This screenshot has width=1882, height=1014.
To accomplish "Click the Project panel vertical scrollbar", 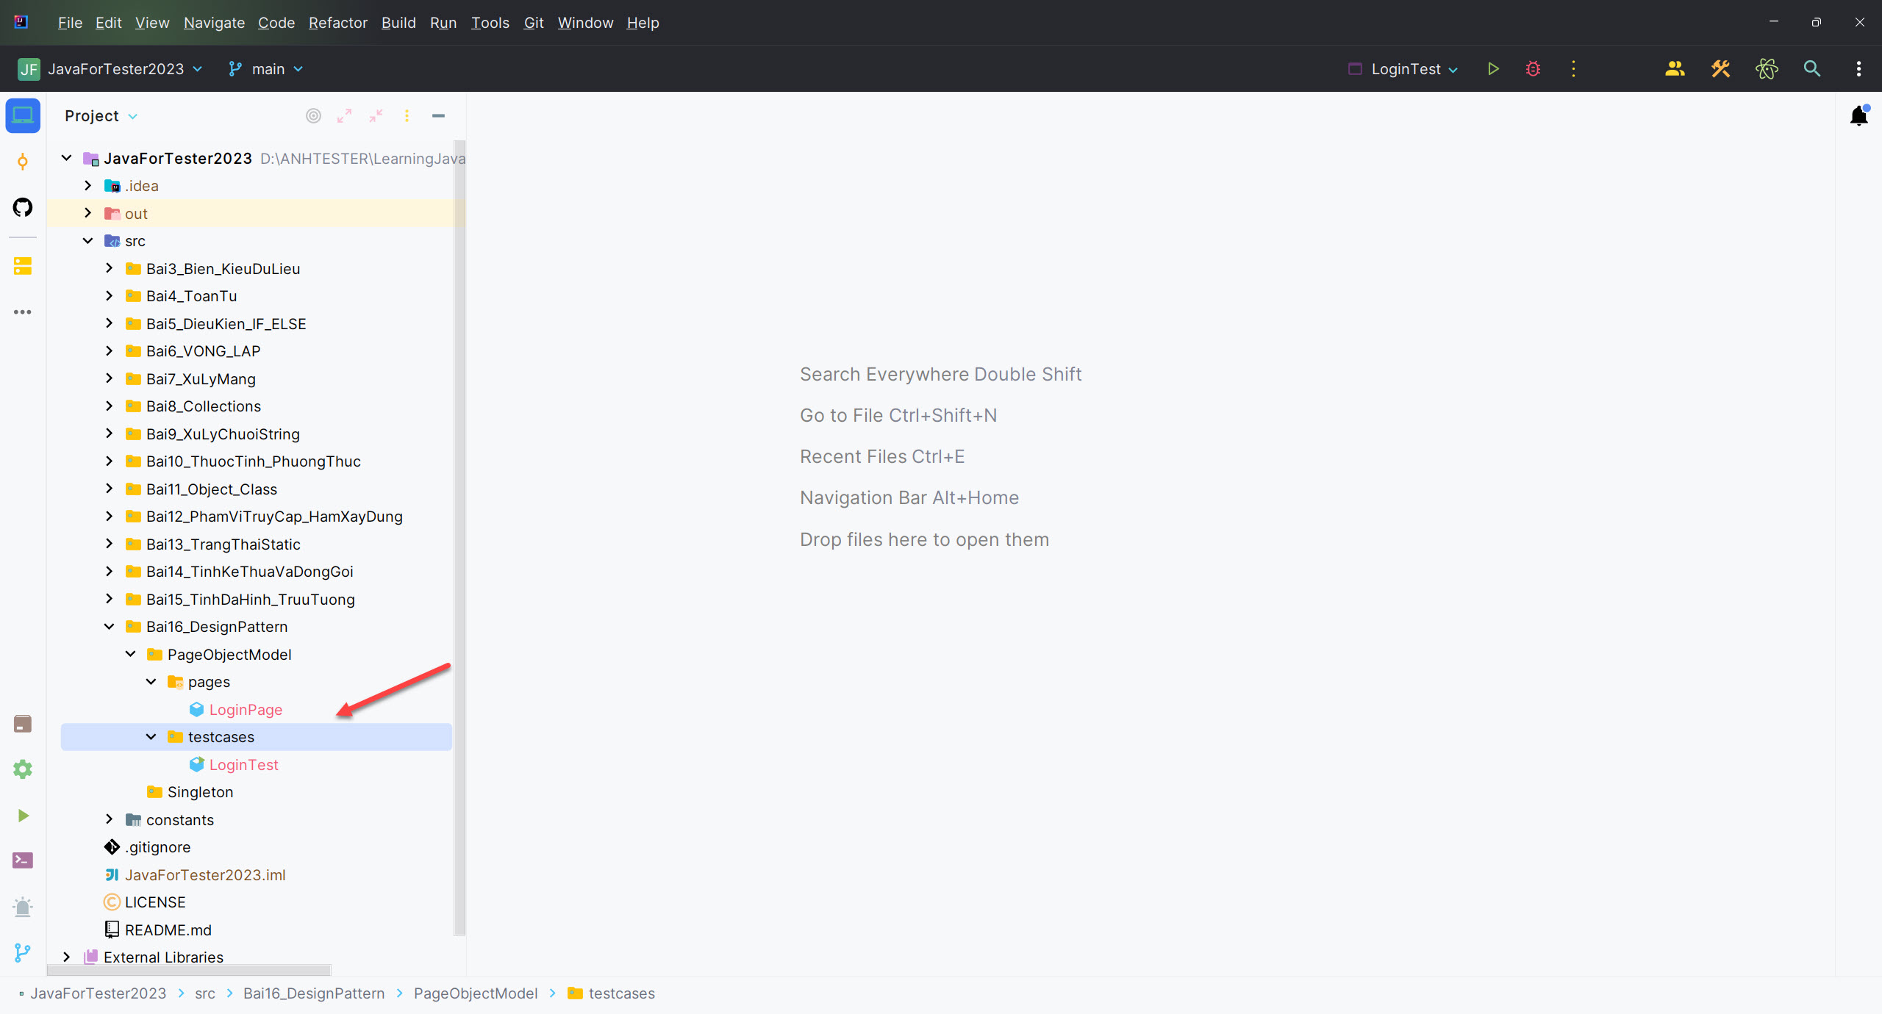I will (459, 538).
